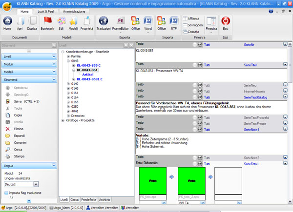Click the arrow between first two photos

(172, 177)
